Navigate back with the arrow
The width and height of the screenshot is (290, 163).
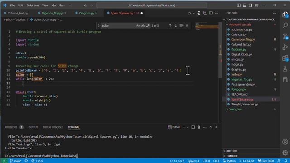tap(85, 5)
